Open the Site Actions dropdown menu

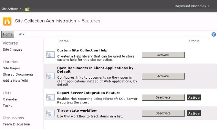(x=11, y=9)
